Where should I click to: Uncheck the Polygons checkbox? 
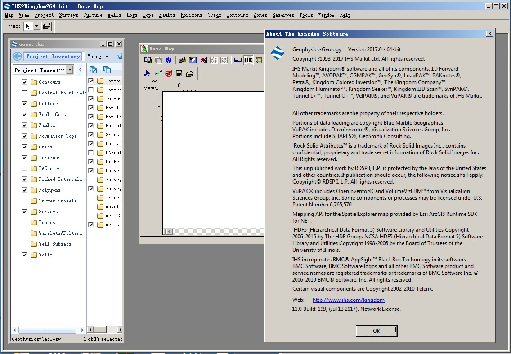pyautogui.click(x=24, y=190)
